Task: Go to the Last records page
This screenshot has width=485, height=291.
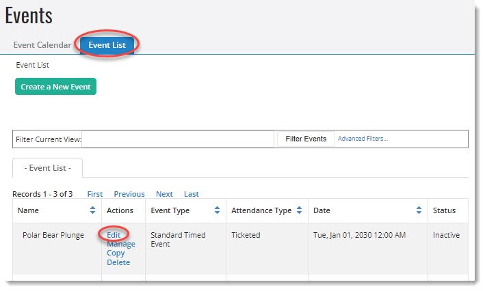Action: pos(192,194)
